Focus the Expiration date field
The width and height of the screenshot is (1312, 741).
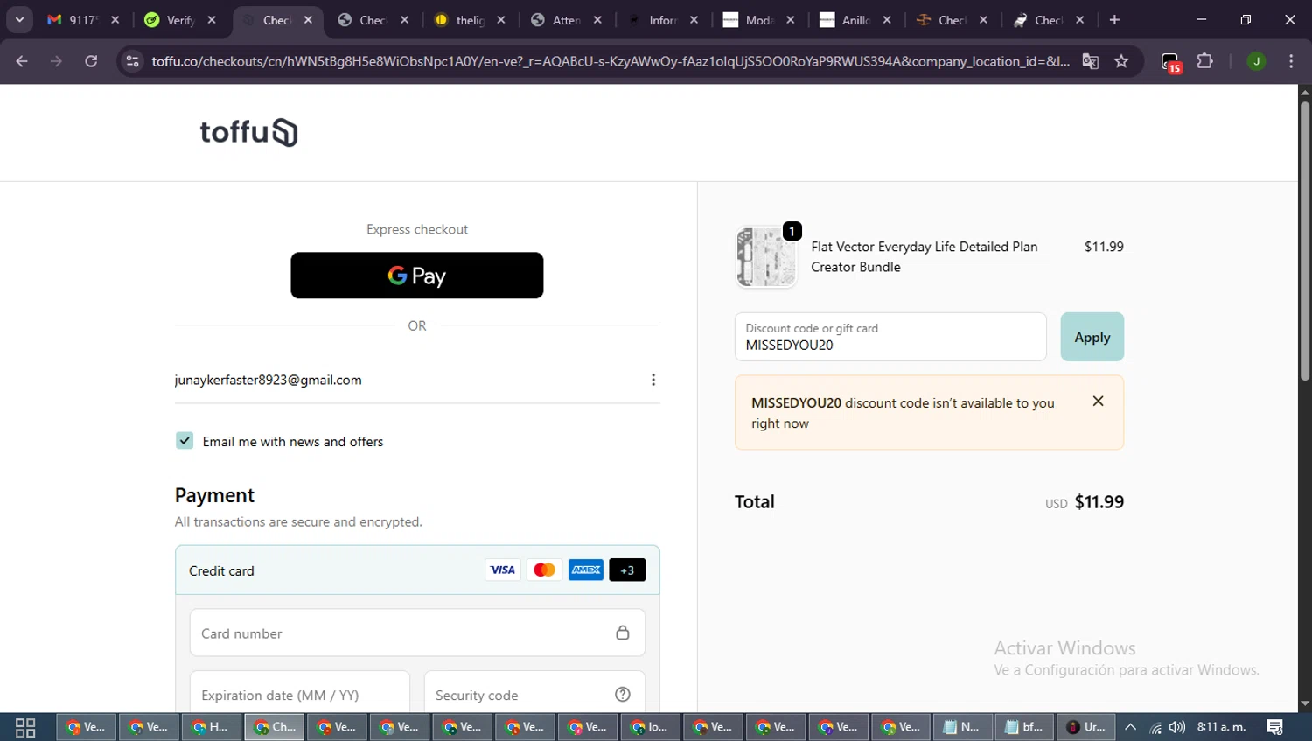[x=300, y=692]
